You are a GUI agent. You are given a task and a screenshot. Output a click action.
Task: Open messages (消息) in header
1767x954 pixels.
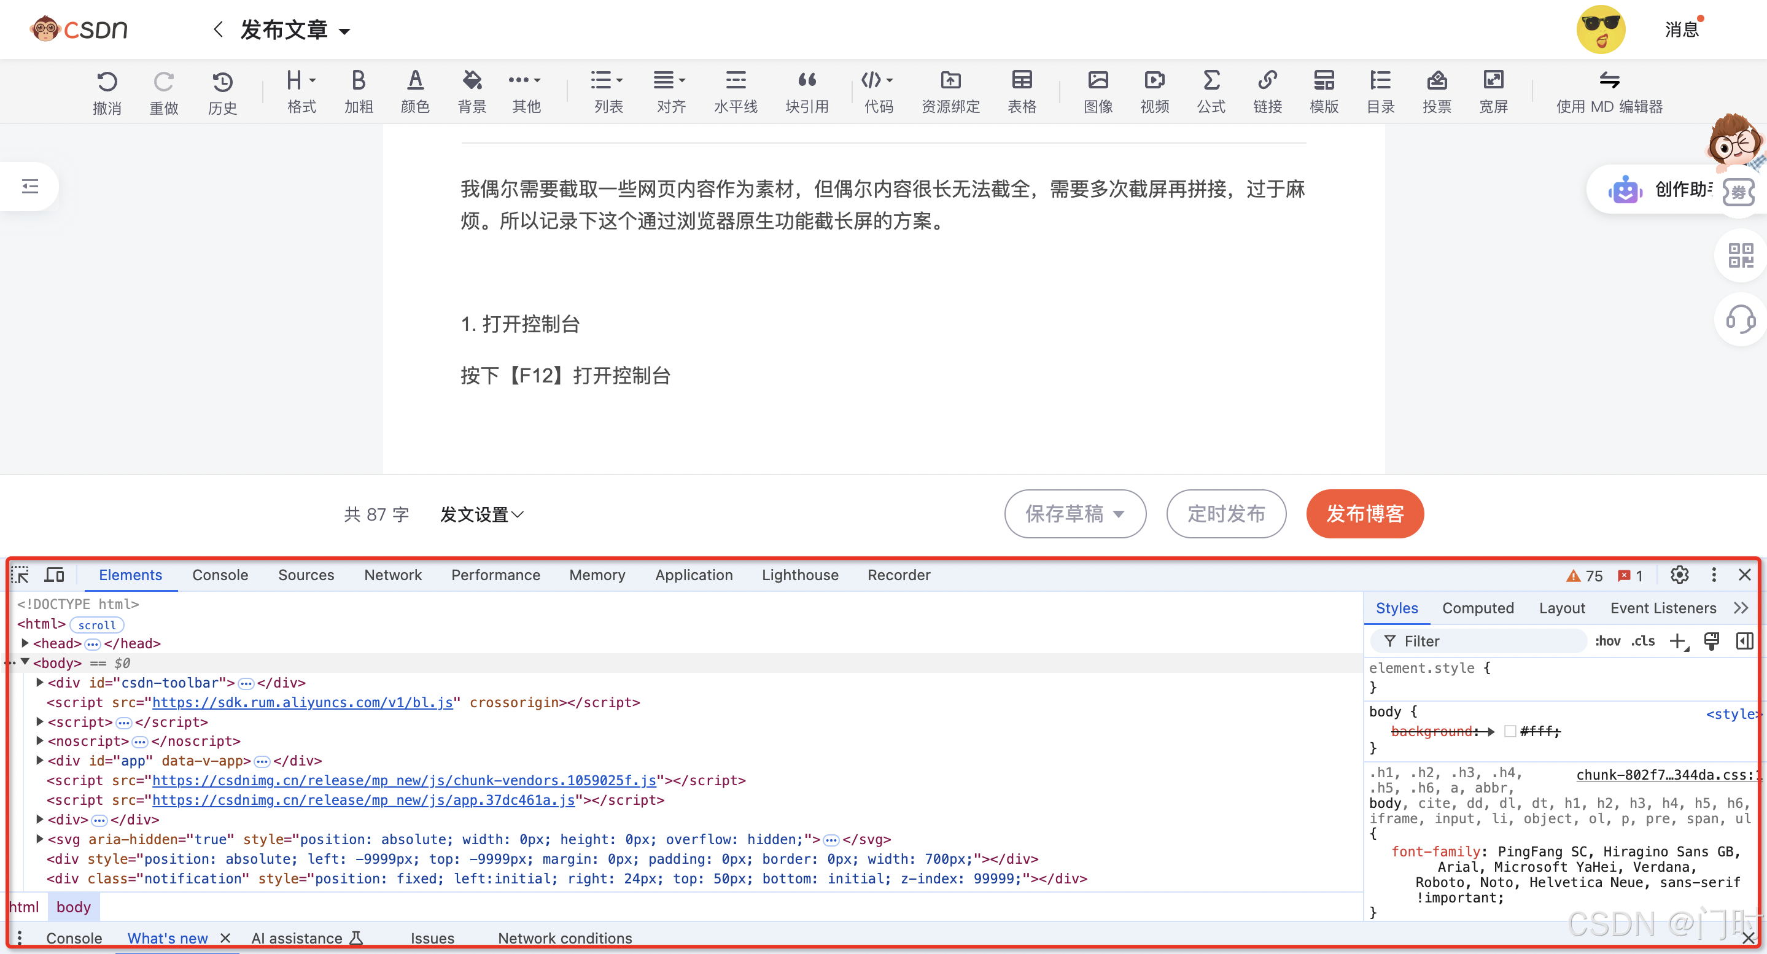tap(1681, 29)
